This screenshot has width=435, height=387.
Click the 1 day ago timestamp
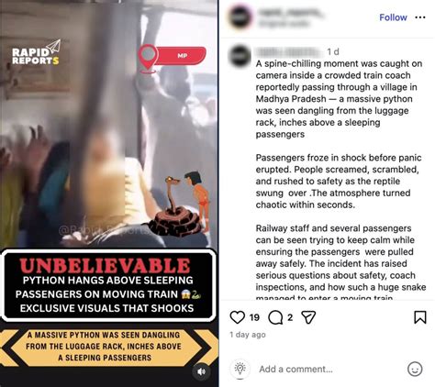click(248, 335)
